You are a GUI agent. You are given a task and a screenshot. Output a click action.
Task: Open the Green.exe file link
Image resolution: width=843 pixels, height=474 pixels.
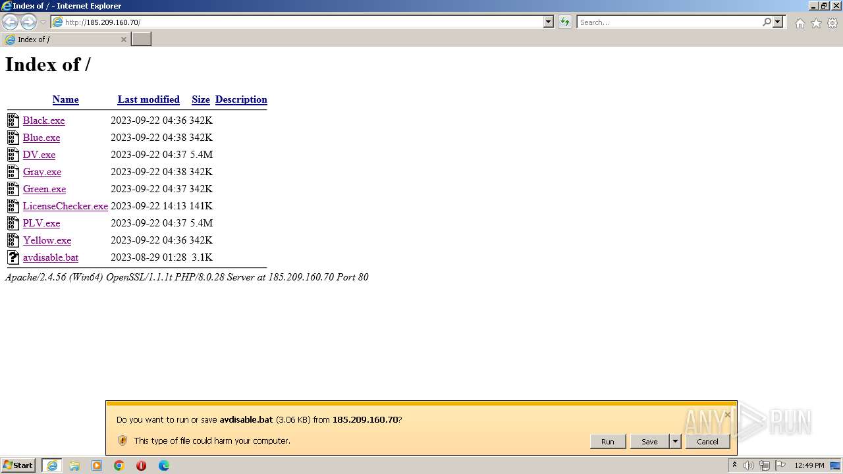coord(45,189)
